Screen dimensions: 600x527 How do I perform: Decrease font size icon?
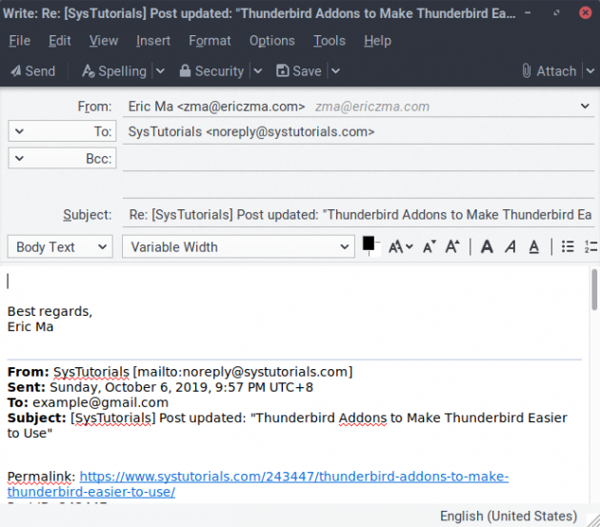coord(430,247)
